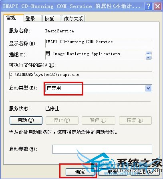Click description scroll up arrow

tap(149, 53)
